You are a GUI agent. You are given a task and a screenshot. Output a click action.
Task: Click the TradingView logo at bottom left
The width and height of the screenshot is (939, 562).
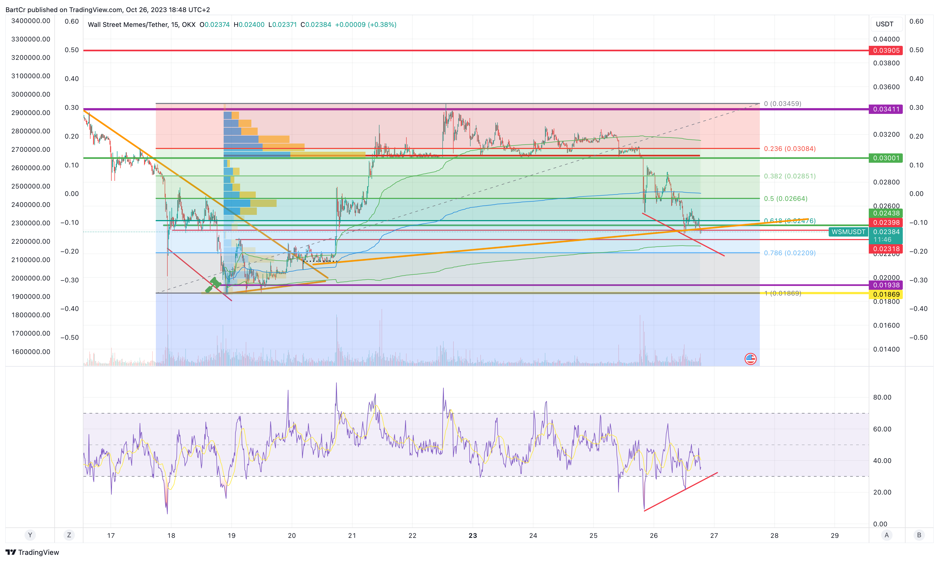(x=32, y=552)
